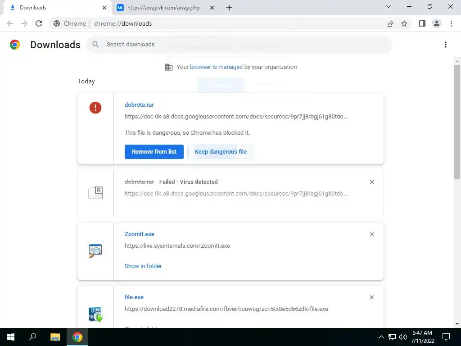
Task: Close the Downloads tab
Action: [104, 8]
